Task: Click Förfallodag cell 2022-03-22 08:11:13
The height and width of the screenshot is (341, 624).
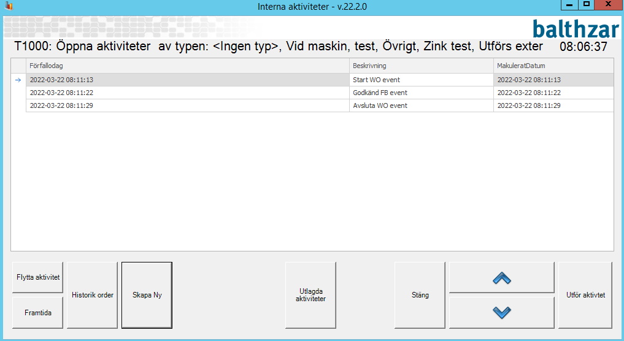Action: [187, 80]
